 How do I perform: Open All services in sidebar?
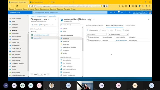tap(13, 27)
